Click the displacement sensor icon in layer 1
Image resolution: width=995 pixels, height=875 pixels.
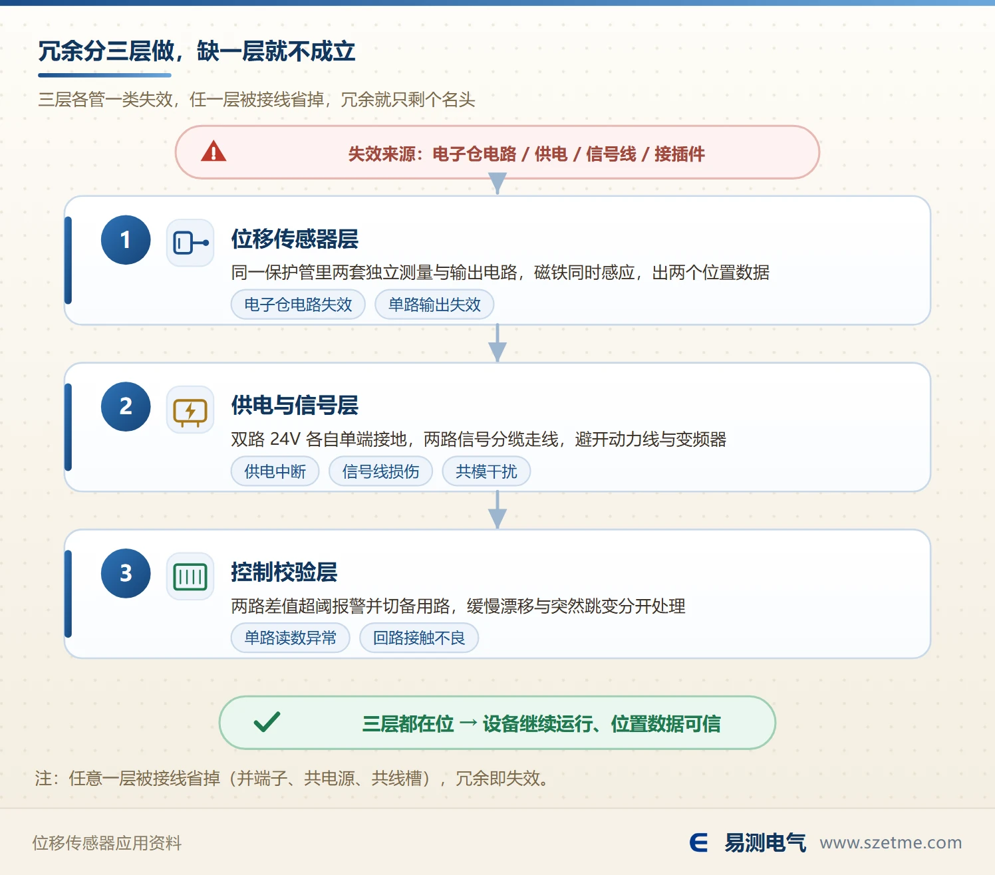coord(190,243)
